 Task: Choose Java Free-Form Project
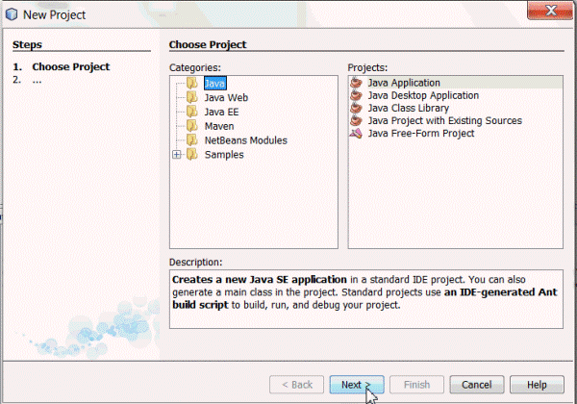point(421,133)
